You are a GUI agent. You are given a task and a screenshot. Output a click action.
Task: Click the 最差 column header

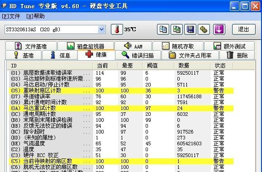tap(130, 66)
